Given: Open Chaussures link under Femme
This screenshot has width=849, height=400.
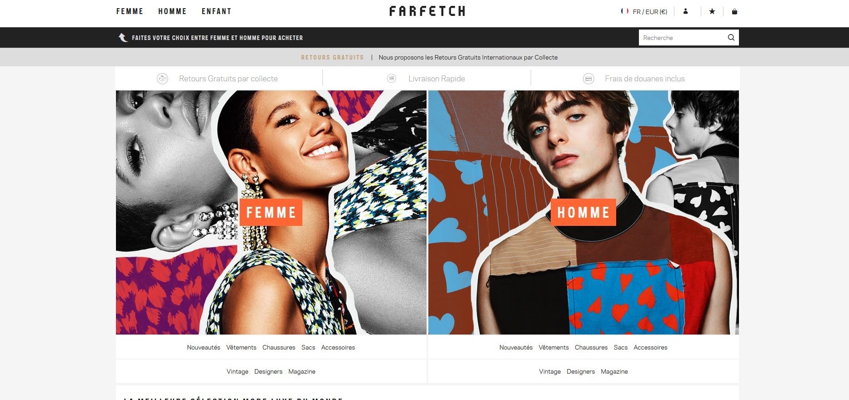Looking at the screenshot, I should [x=279, y=347].
